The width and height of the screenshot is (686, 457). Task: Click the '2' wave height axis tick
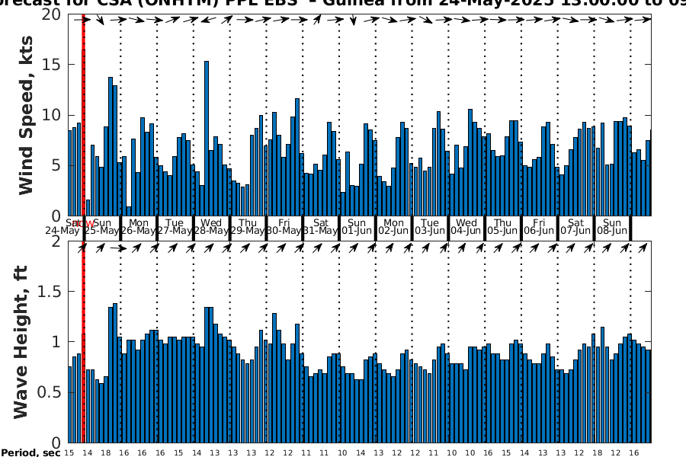56,241
